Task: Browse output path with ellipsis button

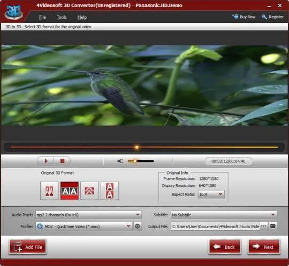Action: 264,226
